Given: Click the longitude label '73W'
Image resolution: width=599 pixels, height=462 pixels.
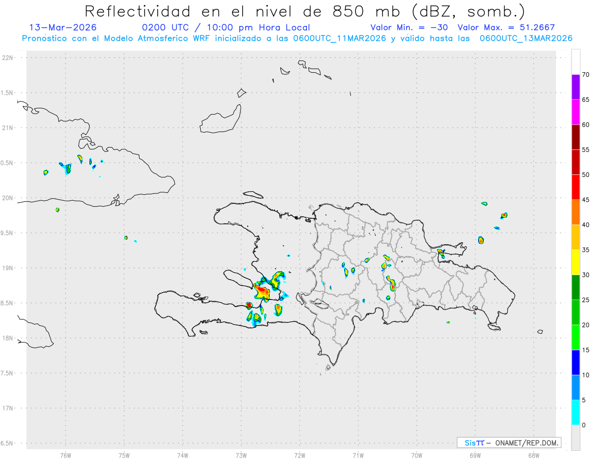Looking at the screenshot, I should click(241, 455).
